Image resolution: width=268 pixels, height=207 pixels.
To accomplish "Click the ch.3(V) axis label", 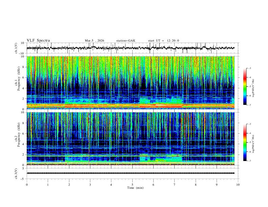I will [16, 174].
